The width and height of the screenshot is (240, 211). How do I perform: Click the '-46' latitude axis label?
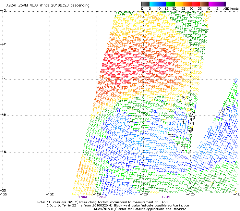point(3,115)
